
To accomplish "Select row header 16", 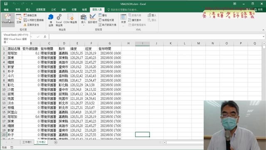I will pyautogui.click(x=4, y=117).
